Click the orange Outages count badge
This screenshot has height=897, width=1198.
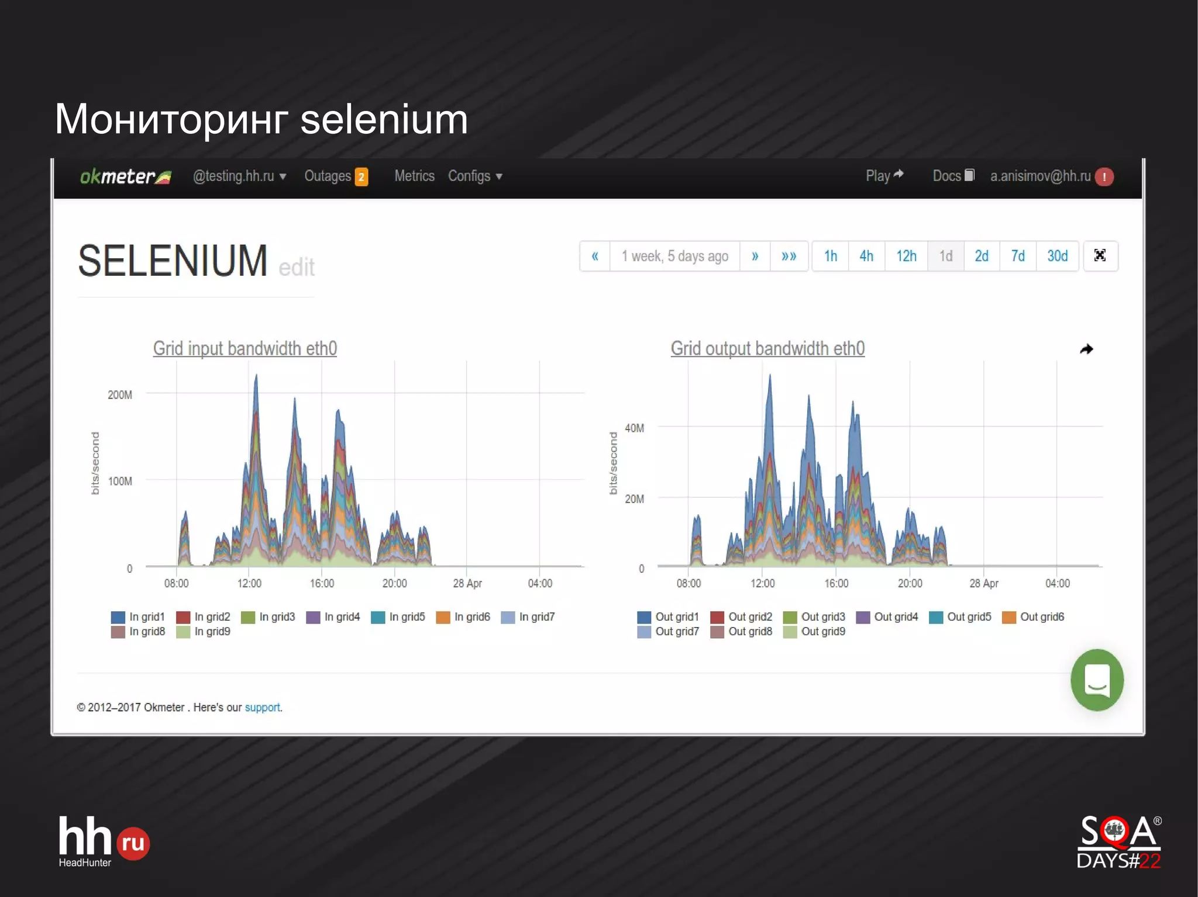click(x=362, y=177)
